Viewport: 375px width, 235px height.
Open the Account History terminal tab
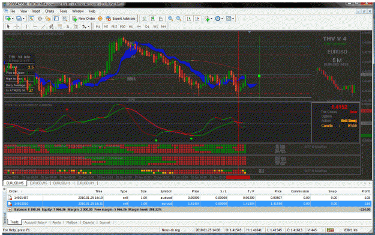[35, 222]
